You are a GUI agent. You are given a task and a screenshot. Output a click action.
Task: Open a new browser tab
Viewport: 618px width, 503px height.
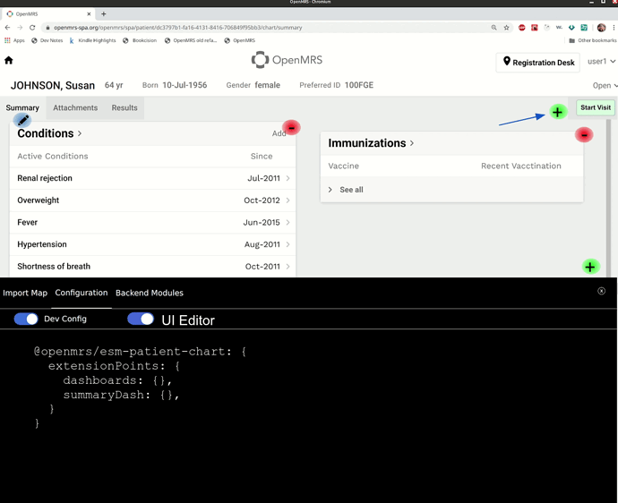pos(103,13)
